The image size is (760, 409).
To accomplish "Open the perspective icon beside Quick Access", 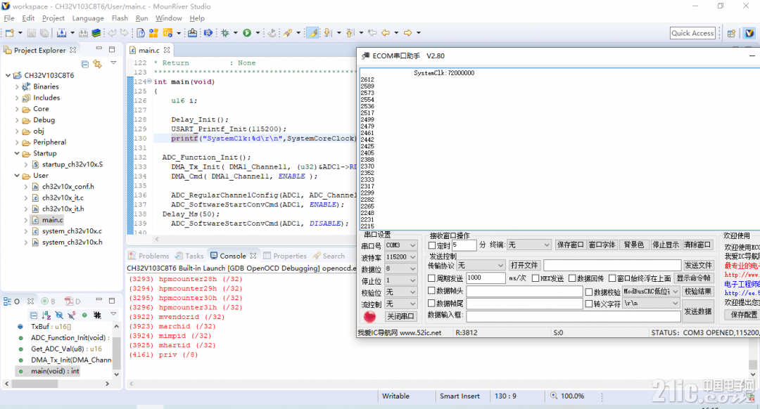I will click(731, 33).
